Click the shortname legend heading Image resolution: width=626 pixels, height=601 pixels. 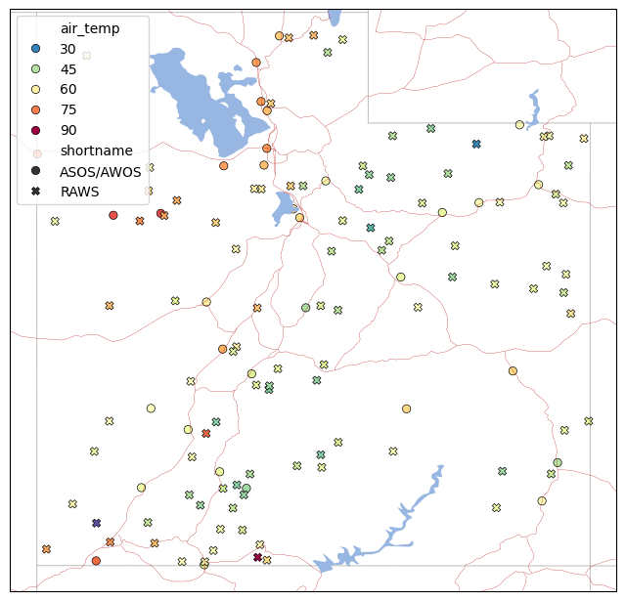pos(96,150)
